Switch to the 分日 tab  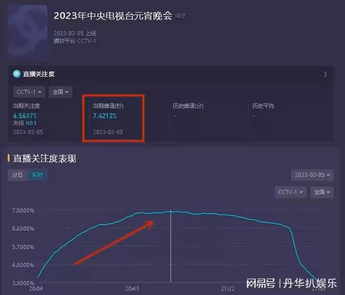click(17, 175)
